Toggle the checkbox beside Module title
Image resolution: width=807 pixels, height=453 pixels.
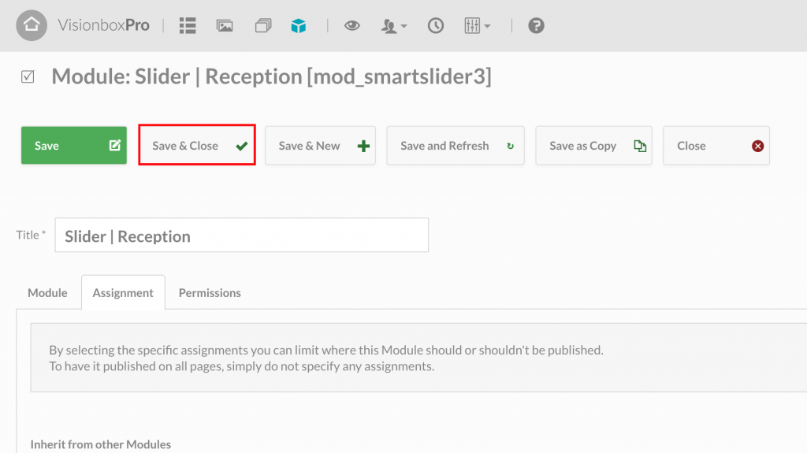[28, 76]
